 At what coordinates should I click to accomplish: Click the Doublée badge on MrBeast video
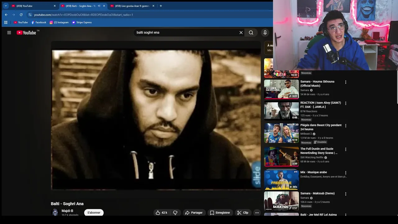point(320,142)
